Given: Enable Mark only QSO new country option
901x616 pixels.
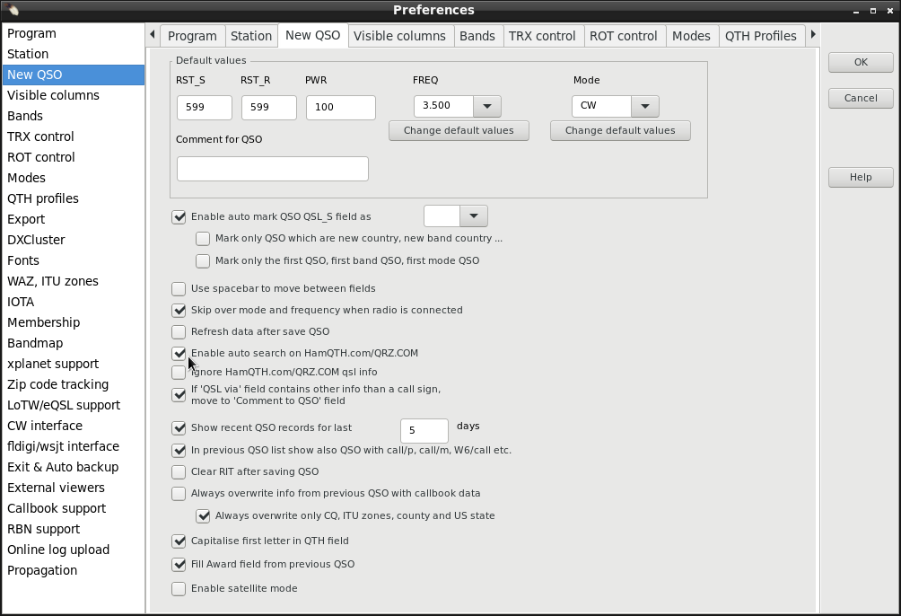Looking at the screenshot, I should click(x=203, y=239).
